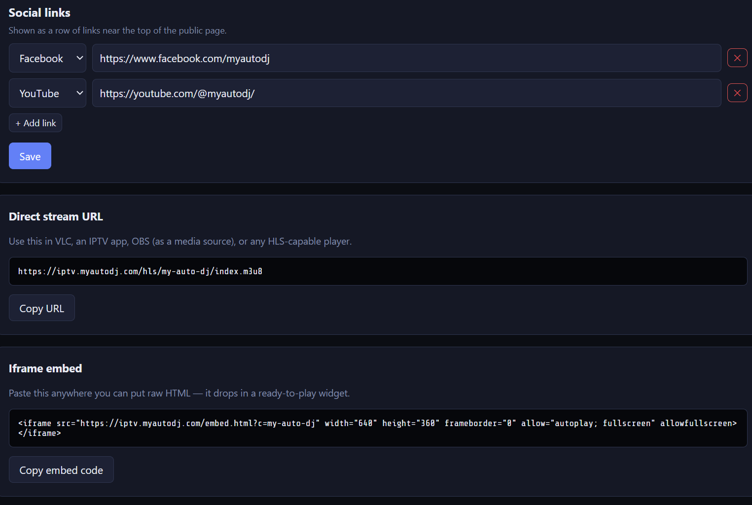This screenshot has width=752, height=505.
Task: Save the social links
Action: pyautogui.click(x=30, y=156)
